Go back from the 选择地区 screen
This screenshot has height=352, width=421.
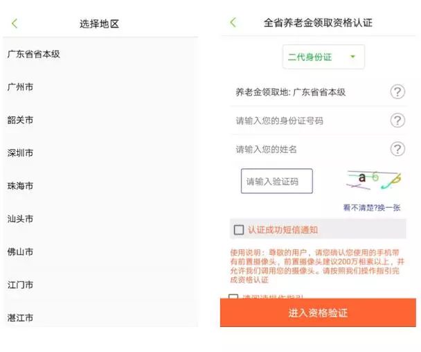tap(15, 24)
